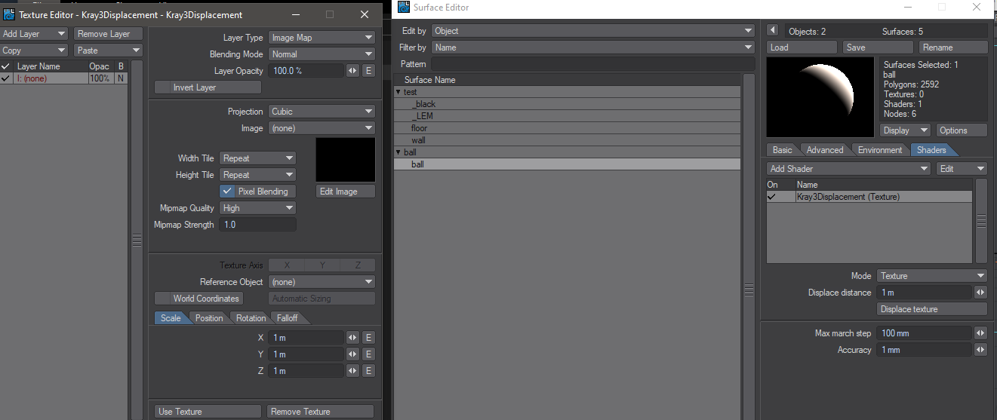The height and width of the screenshot is (420, 997).
Task: Disable the Kray3Displacement shader checkmark
Action: [x=771, y=197]
